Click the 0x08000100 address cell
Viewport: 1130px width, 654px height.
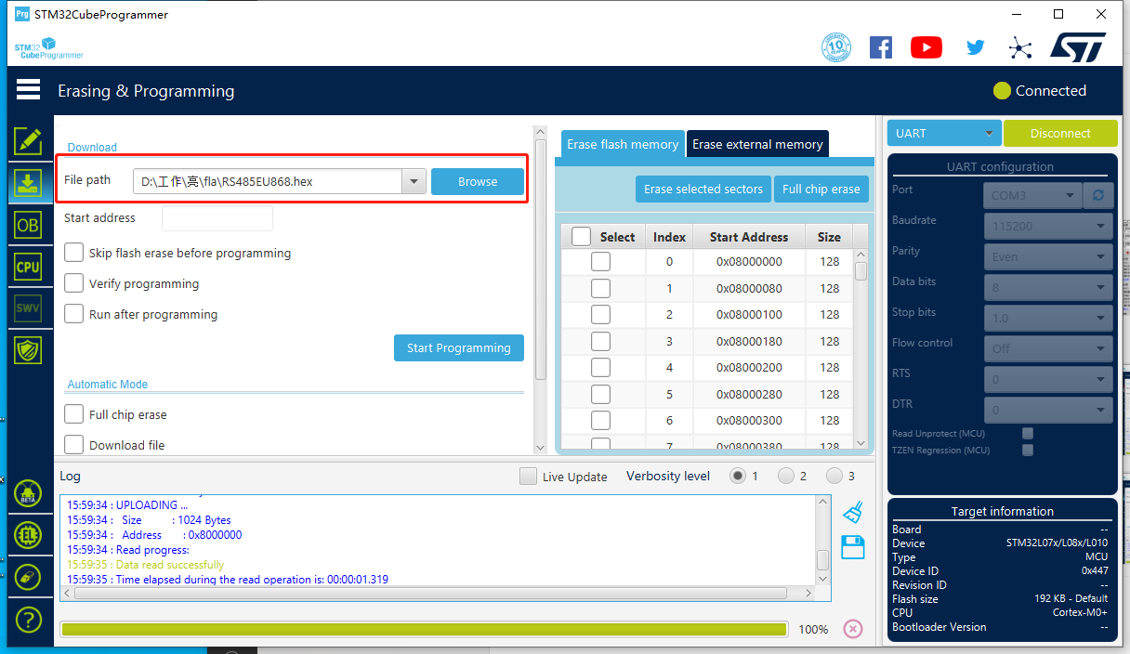coord(749,315)
